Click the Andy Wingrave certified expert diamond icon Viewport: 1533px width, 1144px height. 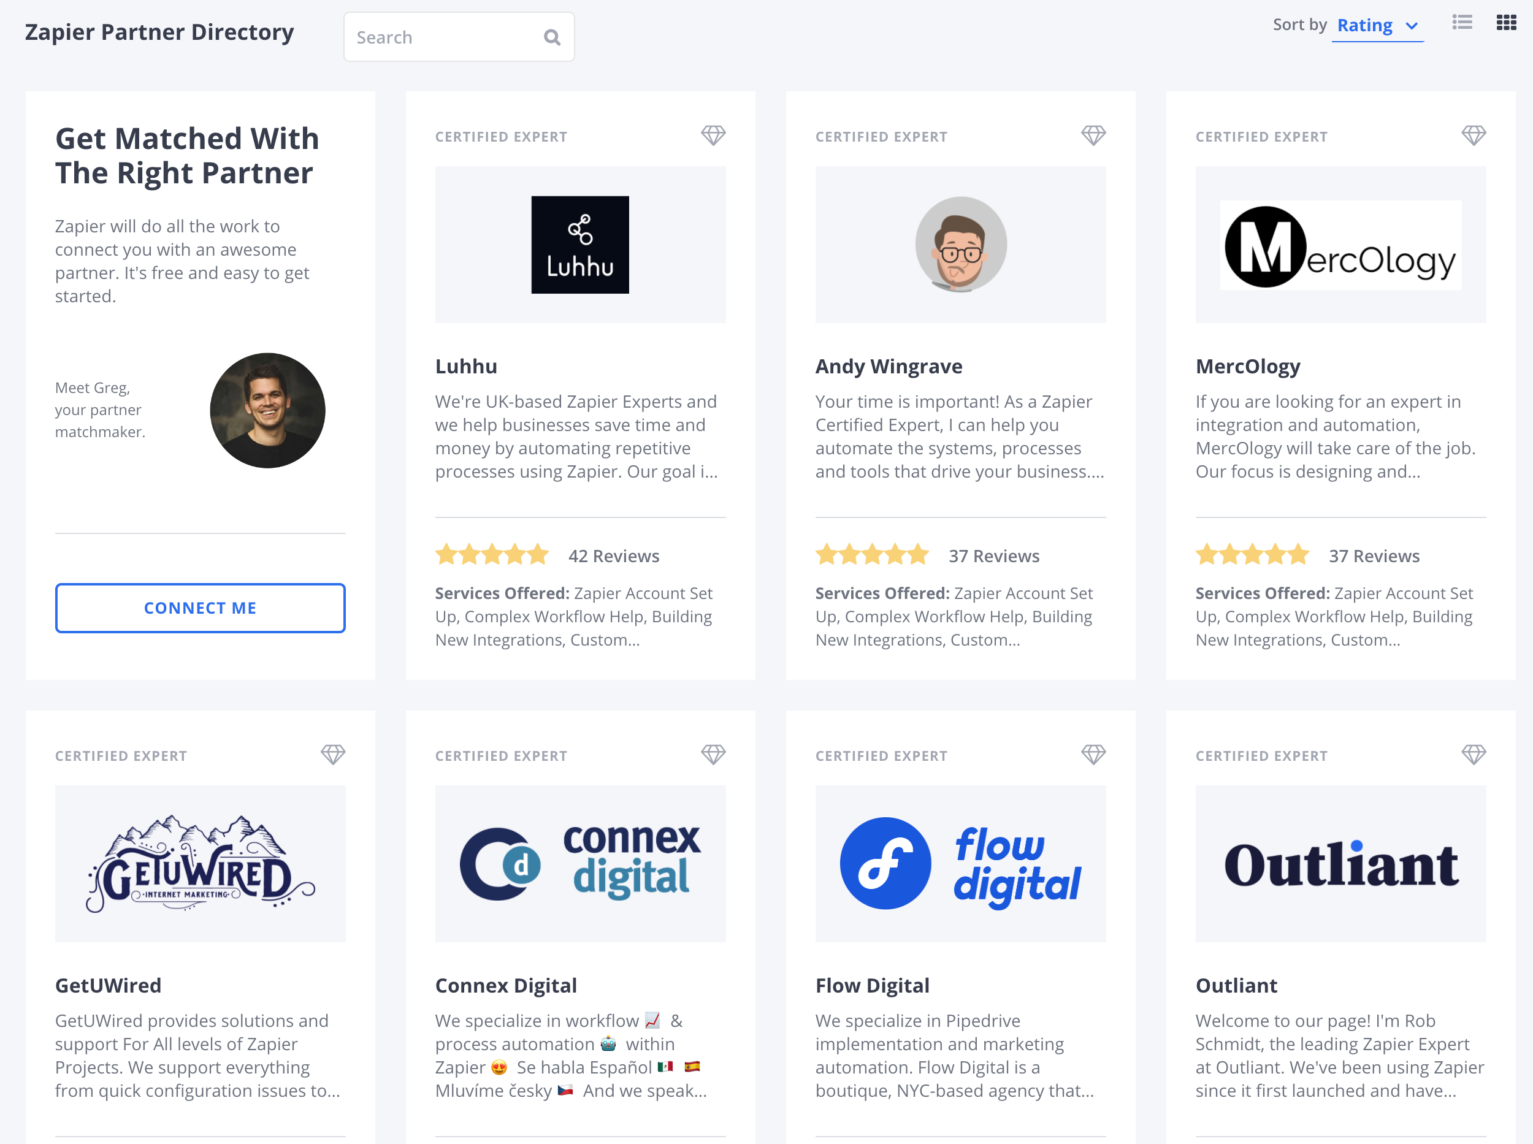click(x=1093, y=135)
